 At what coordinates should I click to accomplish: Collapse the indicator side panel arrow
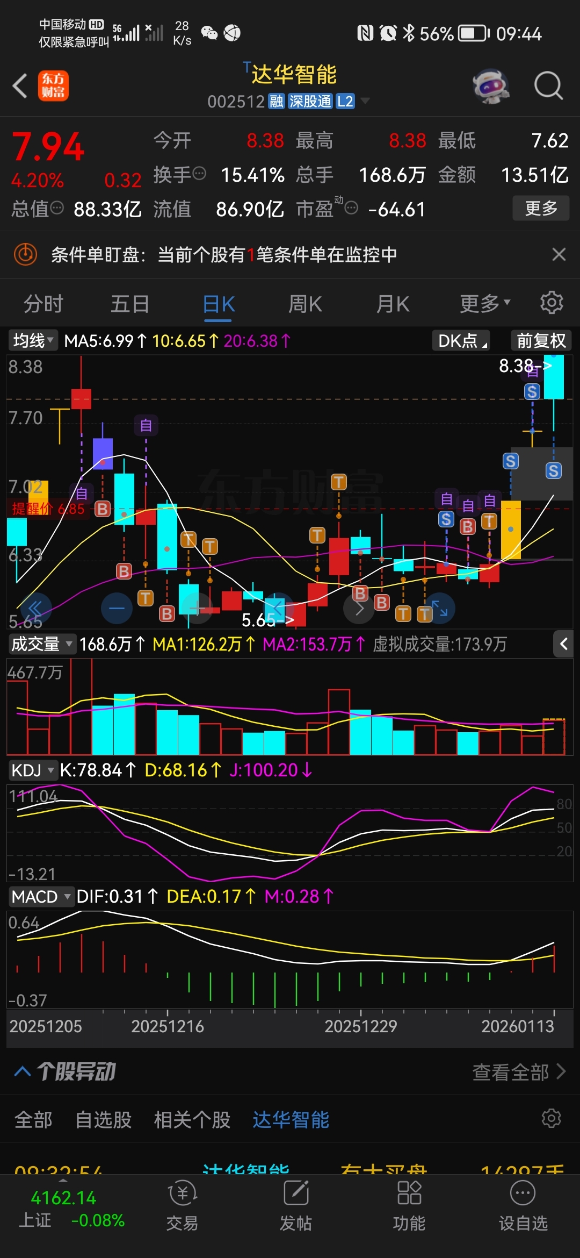click(x=563, y=644)
